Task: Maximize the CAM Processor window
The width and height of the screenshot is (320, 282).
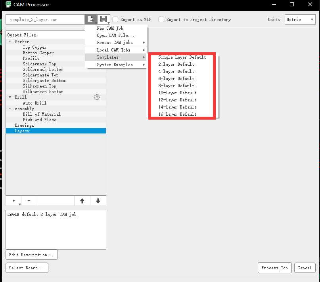Action: pos(292,4)
